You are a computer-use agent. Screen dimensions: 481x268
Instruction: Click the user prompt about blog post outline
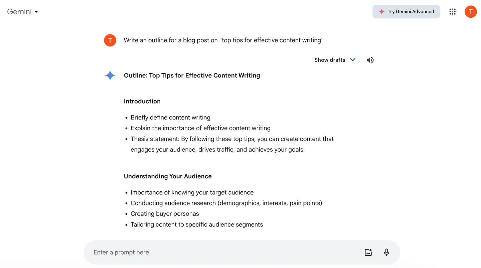223,40
